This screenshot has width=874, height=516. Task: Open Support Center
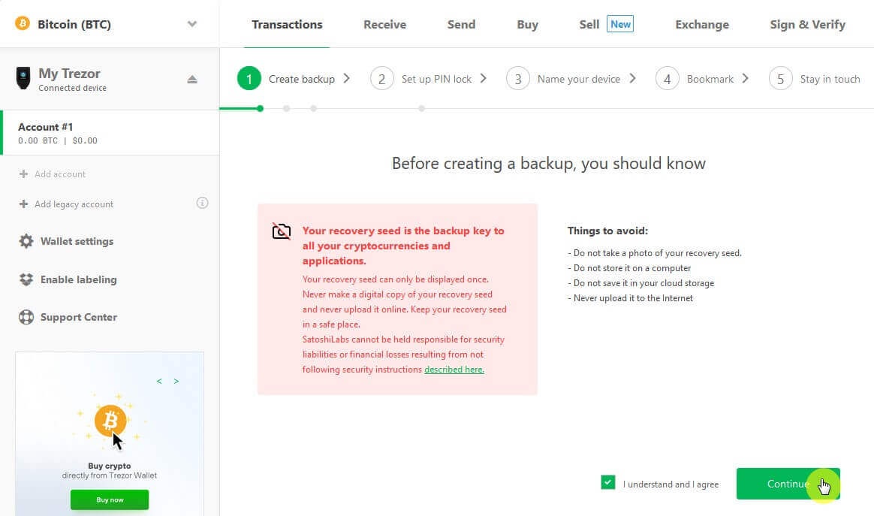(x=79, y=317)
